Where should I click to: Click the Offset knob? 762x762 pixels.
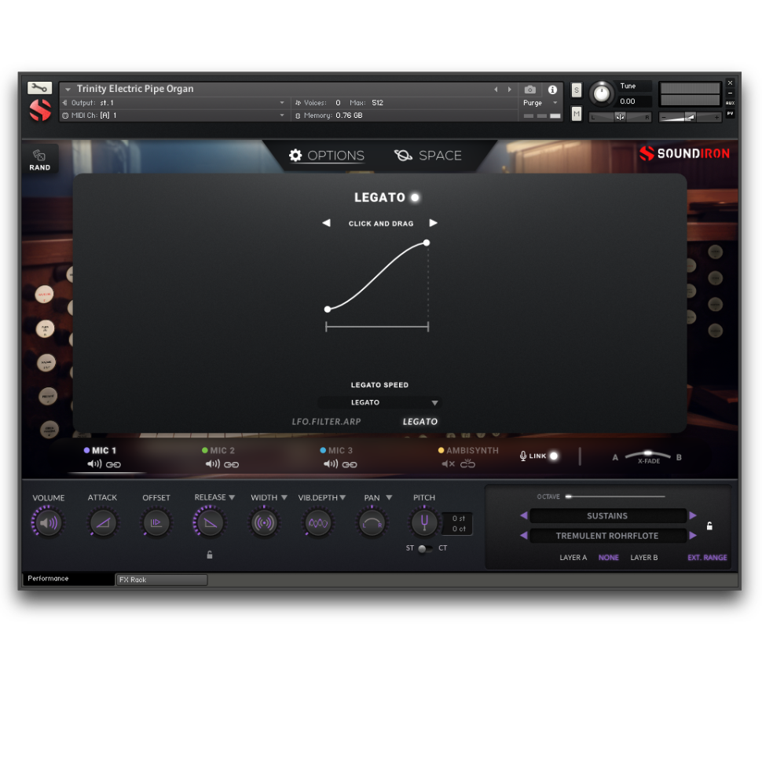pos(156,523)
